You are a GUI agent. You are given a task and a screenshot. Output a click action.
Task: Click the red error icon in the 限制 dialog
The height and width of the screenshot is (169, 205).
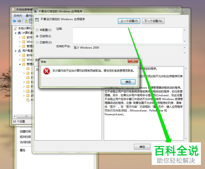[x=46, y=71]
